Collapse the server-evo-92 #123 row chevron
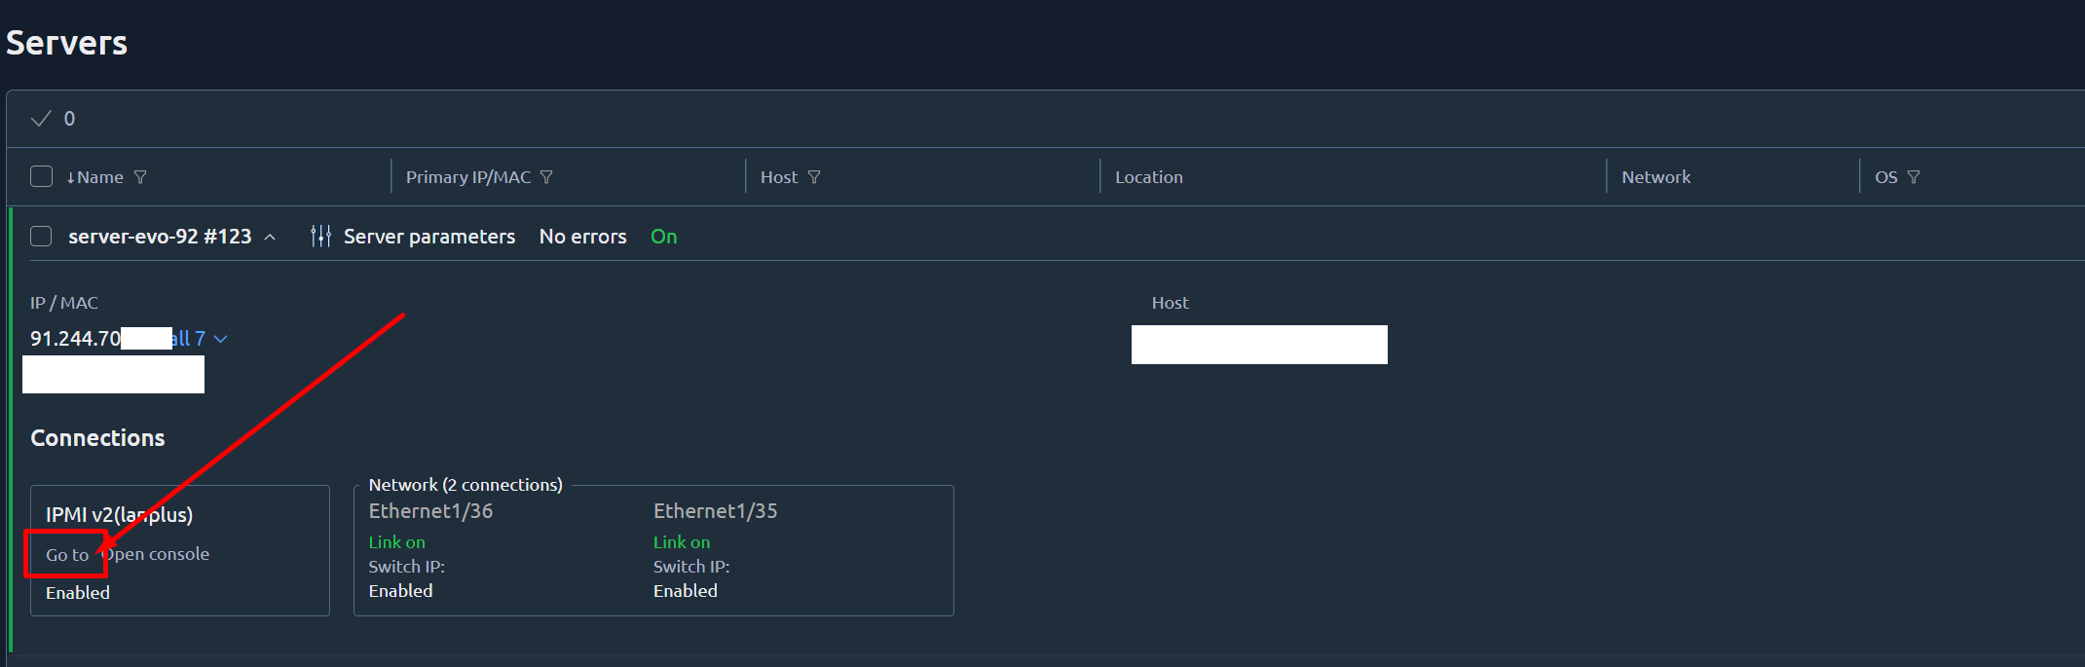 (270, 238)
